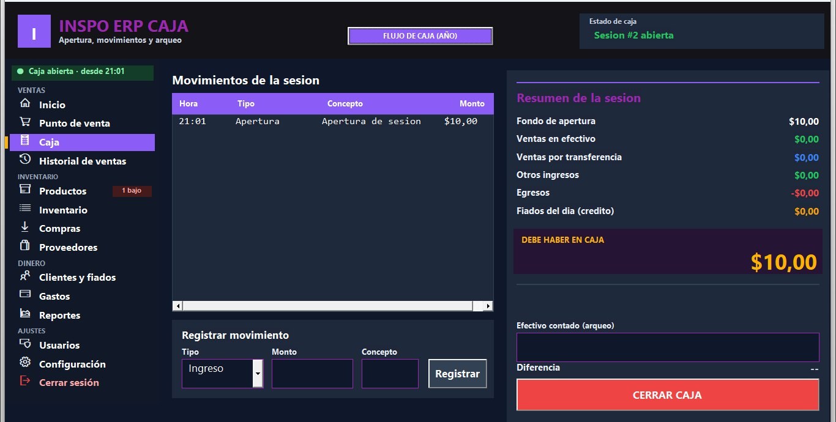
Task: Click the card icon beside Gastos
Action: pyautogui.click(x=24, y=294)
